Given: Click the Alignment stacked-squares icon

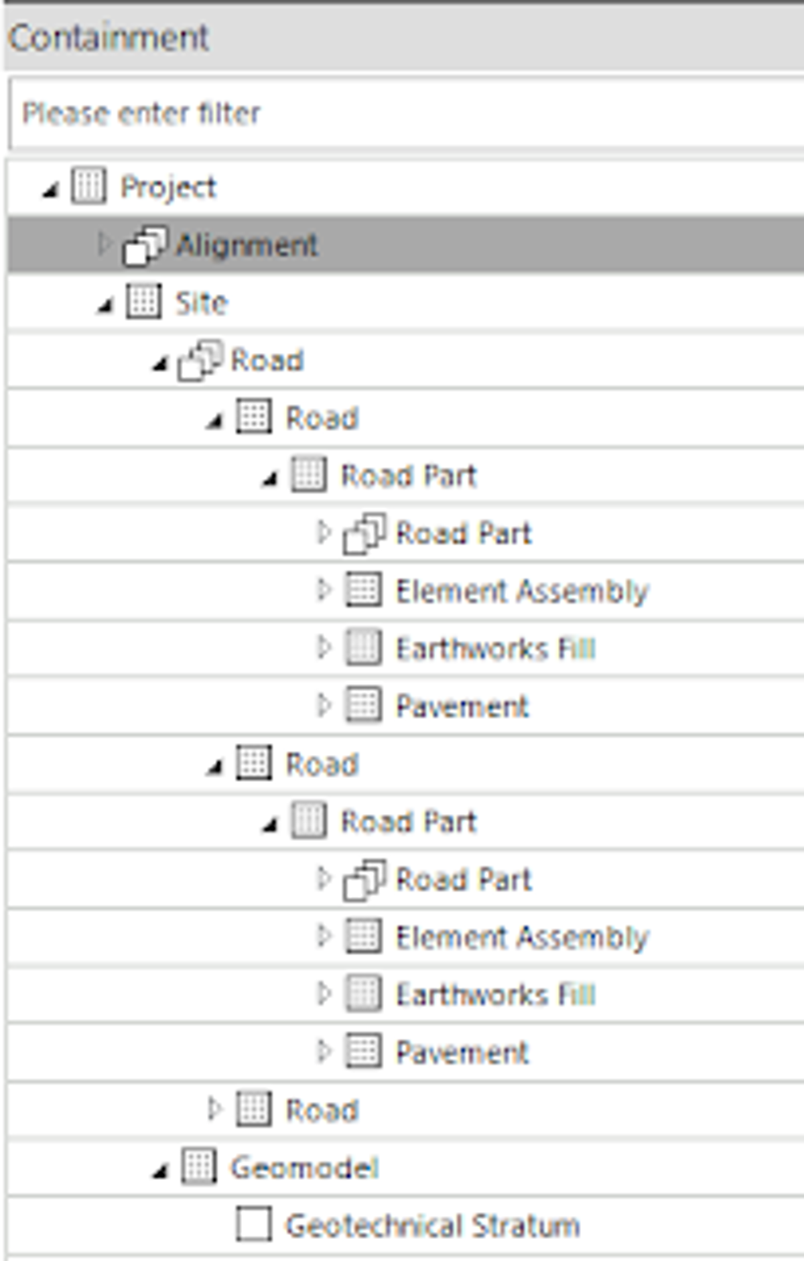Looking at the screenshot, I should pyautogui.click(x=144, y=245).
